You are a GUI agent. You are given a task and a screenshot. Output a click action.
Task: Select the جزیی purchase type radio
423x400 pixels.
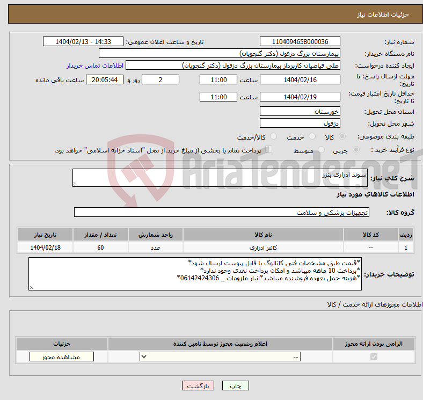(x=356, y=149)
